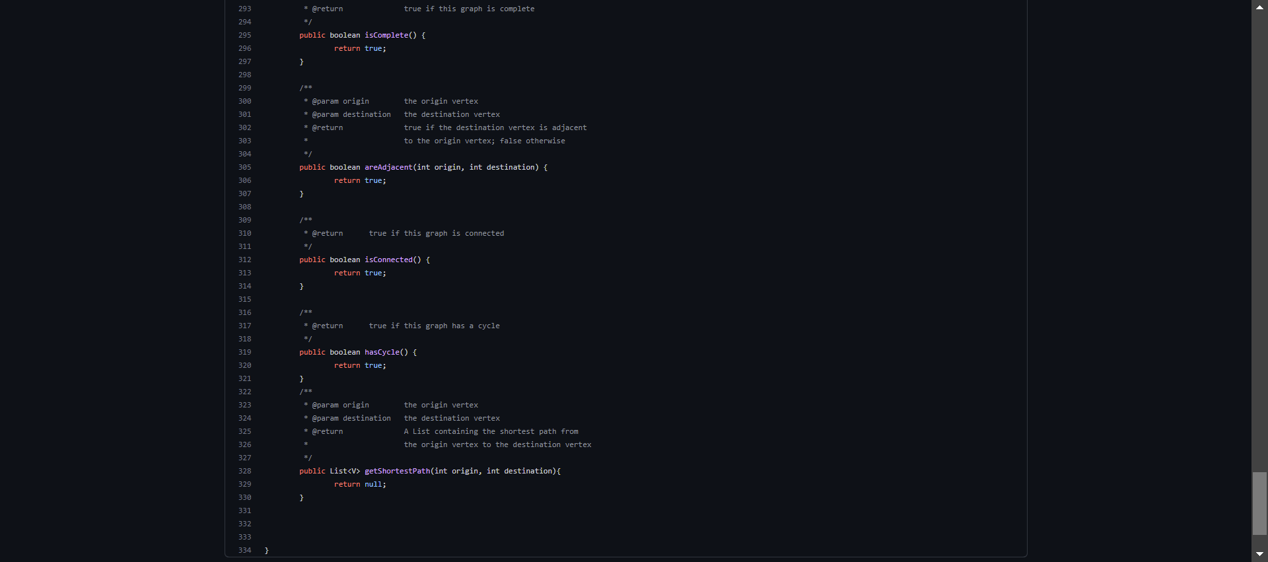Screen dimensions: 1268x562
Task: Click the isComplete method name
Action: coord(386,35)
